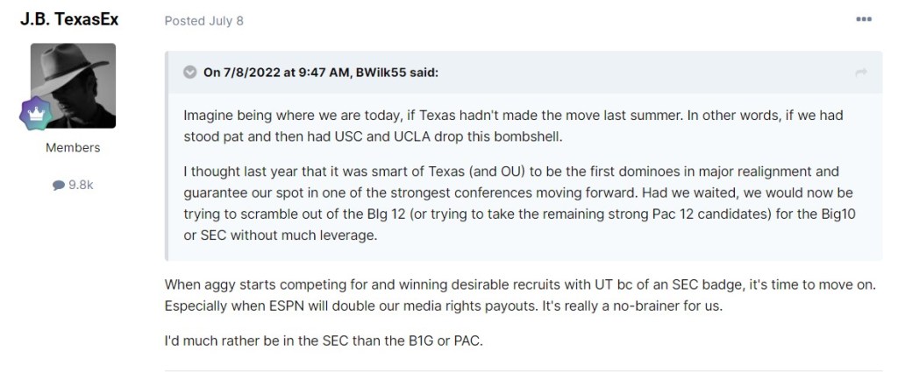
Task: Click the go-to-original-post arrow in quote header
Action: point(861,72)
